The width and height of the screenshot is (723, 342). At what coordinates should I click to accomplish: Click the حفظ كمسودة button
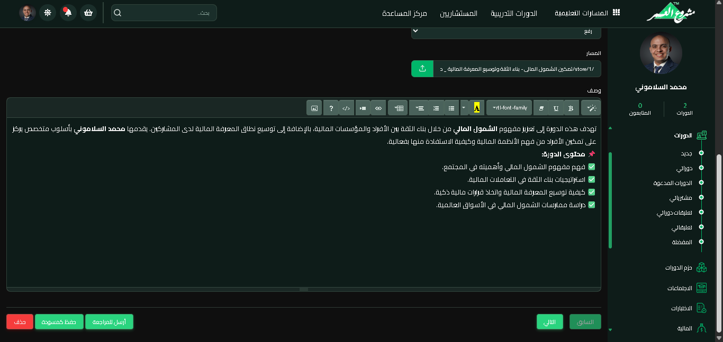[59, 322]
